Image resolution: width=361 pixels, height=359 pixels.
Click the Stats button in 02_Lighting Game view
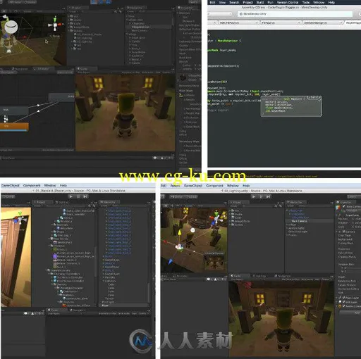(x=317, y=279)
